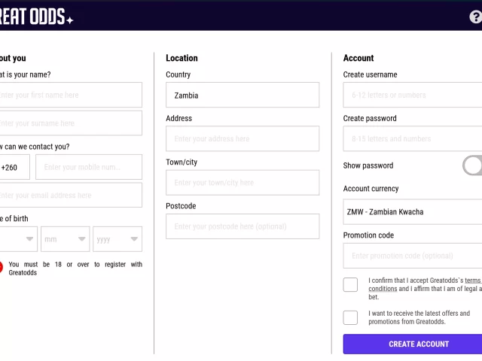Check the terms and conditions acceptance box
This screenshot has height=361, width=482.
point(350,284)
